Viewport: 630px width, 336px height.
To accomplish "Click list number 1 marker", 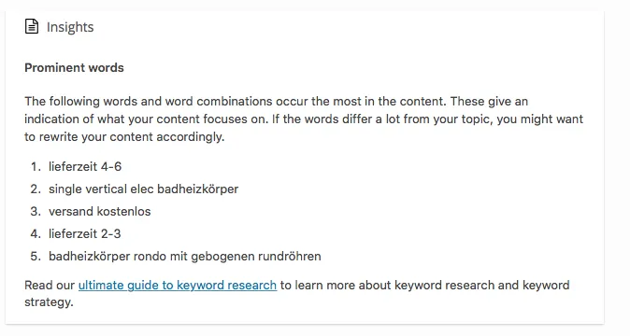I will pos(36,166).
